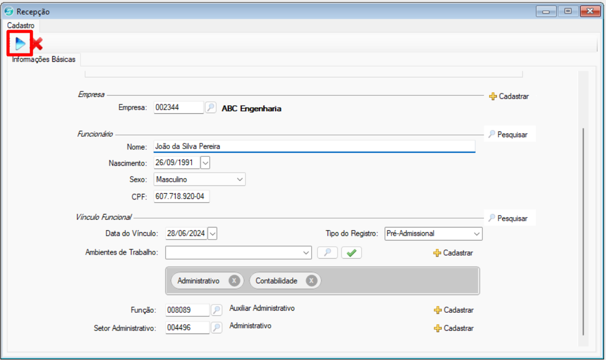
Task: Open company search magnifier beside Empresa code
Action: (x=210, y=108)
